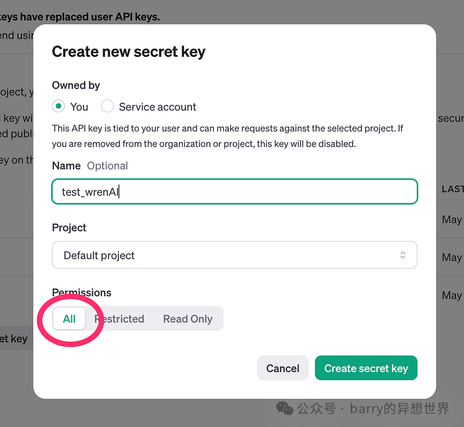Select the "All" permissions tab
The image size is (464, 427).
pos(69,319)
